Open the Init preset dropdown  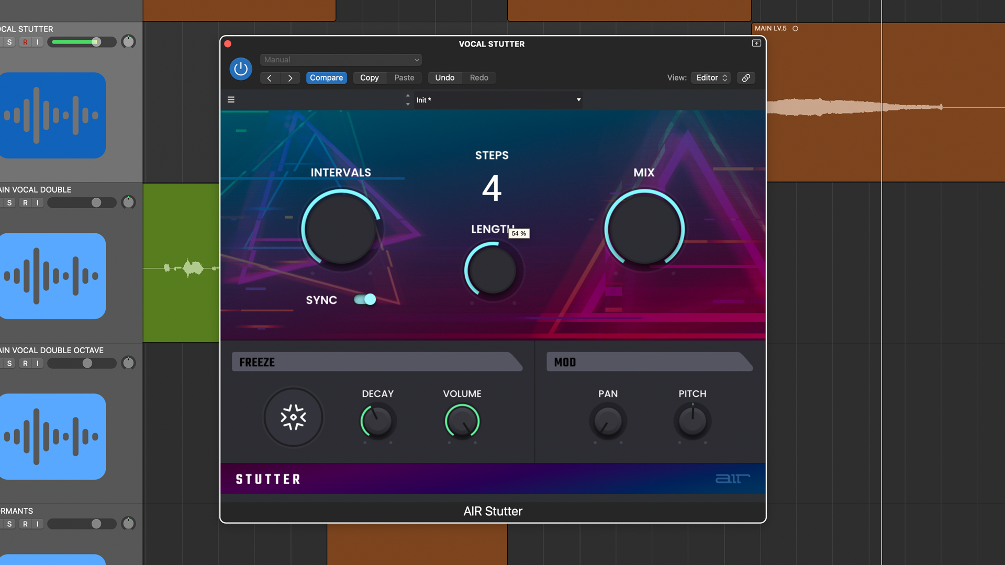point(498,100)
